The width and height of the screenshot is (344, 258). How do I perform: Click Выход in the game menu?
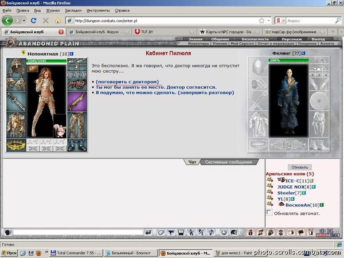[318, 39]
